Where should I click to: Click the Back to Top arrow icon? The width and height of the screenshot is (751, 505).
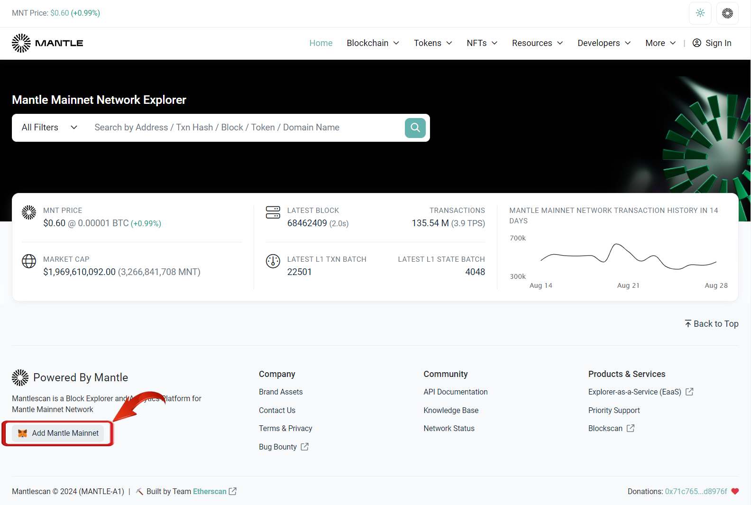tap(688, 323)
